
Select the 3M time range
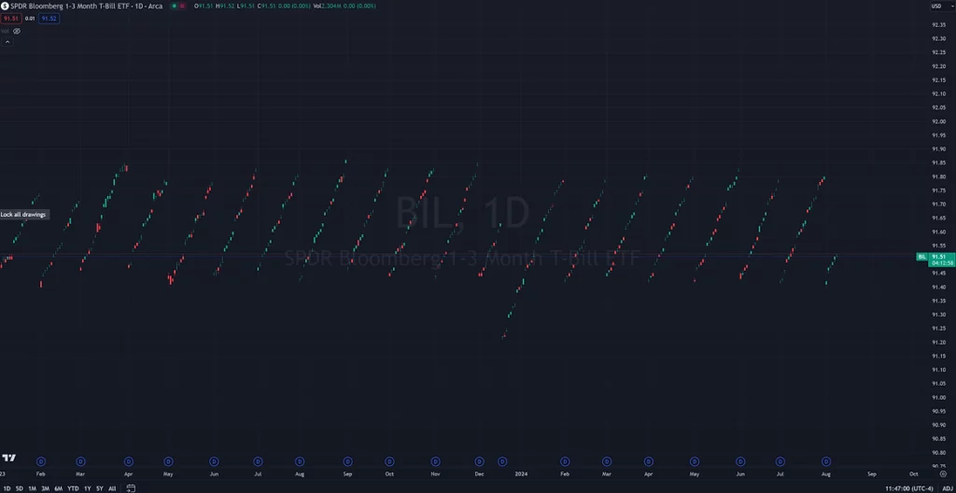(45, 488)
